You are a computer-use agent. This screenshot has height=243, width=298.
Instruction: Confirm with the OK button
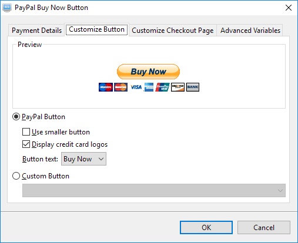pos(206,228)
